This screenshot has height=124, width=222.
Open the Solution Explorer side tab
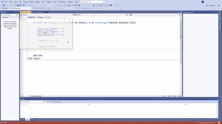point(220,16)
